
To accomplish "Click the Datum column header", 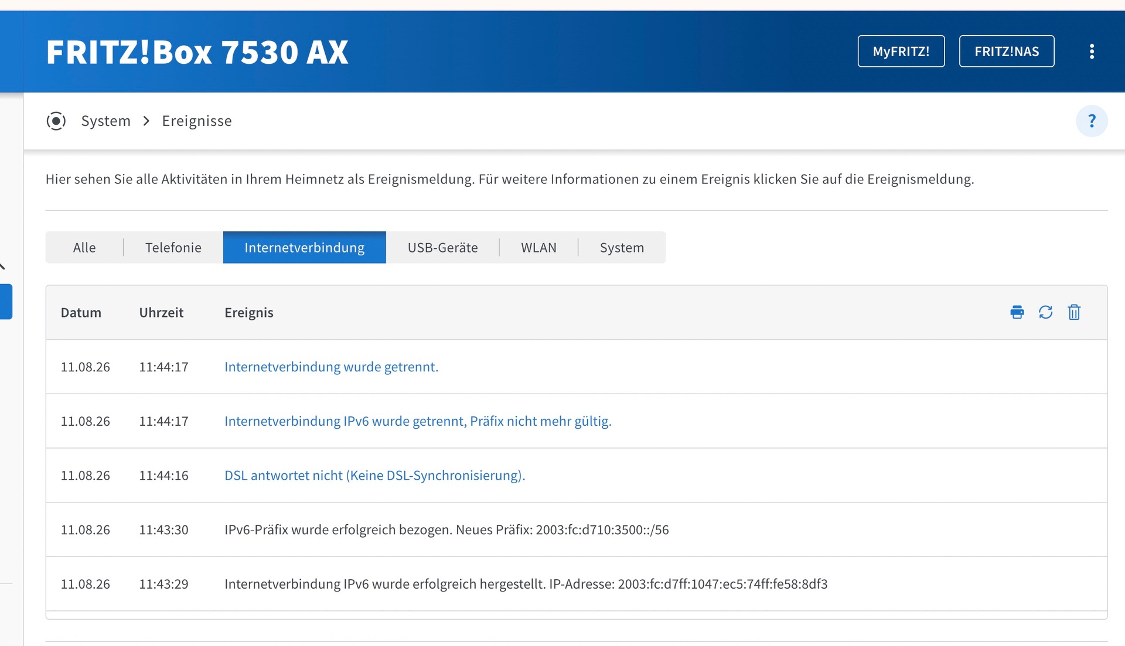I will point(81,313).
